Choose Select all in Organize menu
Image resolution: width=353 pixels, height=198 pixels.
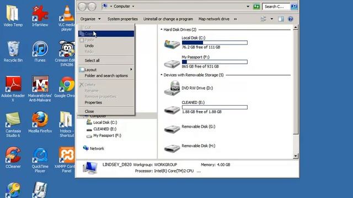tap(106, 61)
